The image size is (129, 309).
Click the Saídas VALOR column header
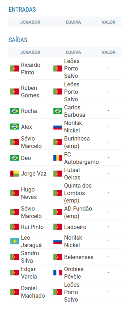(x=109, y=52)
